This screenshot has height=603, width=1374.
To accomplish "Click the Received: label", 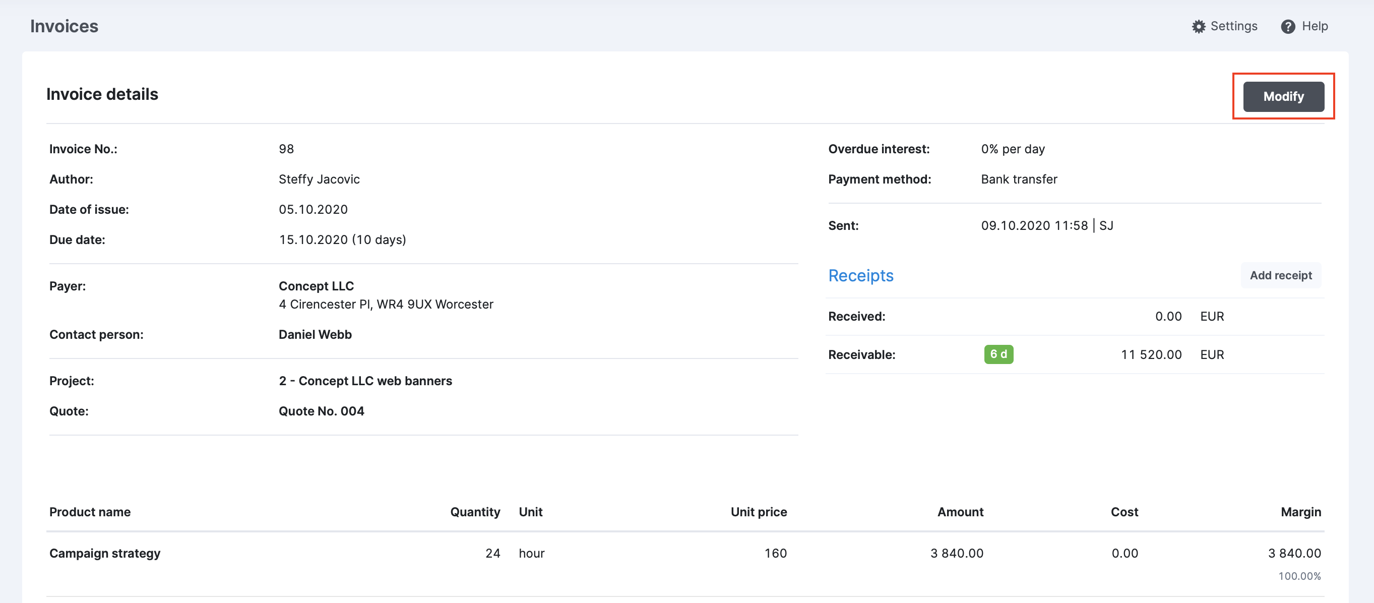I will (x=856, y=317).
